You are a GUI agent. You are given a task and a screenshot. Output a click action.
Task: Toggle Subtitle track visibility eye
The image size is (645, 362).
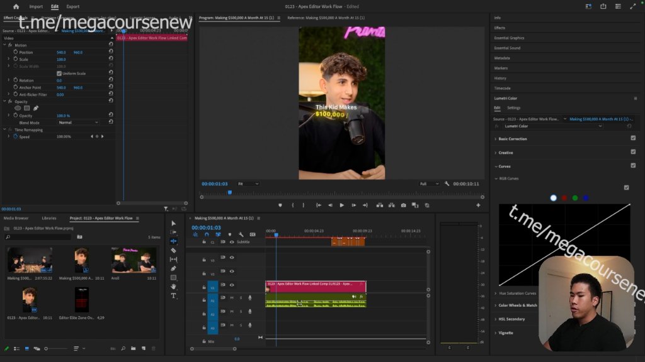[232, 242]
